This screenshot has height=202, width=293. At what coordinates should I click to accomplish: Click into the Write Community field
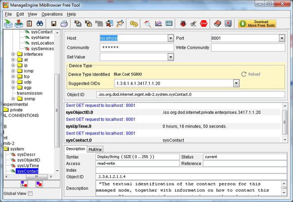(x=248, y=48)
